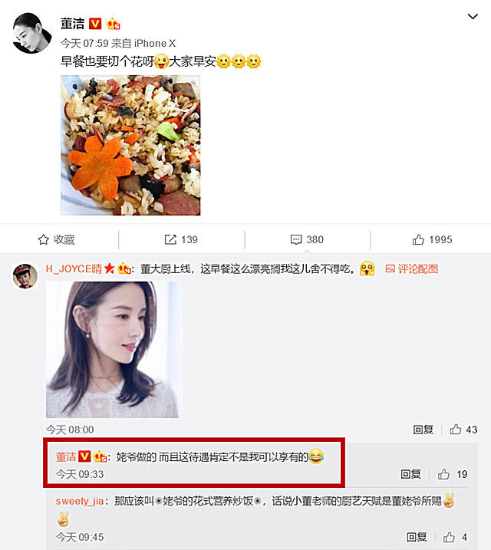The image size is (491, 550).
Task: Click the 评论配图 comment image link
Action: click(x=412, y=269)
